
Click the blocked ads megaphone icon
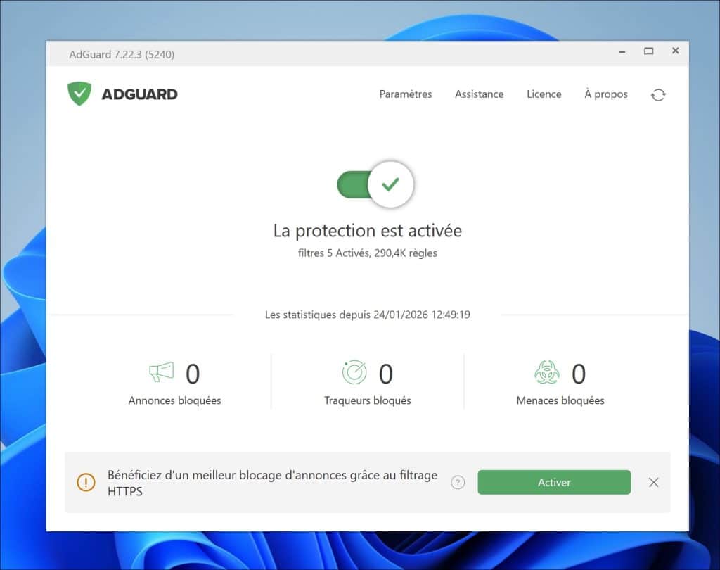click(x=162, y=373)
